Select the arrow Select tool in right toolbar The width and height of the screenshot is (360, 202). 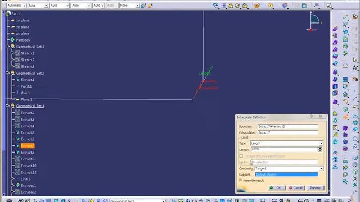coord(355,60)
